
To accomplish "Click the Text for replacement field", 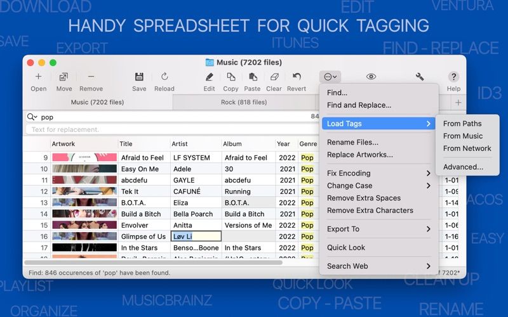I will pyautogui.click(x=171, y=129).
